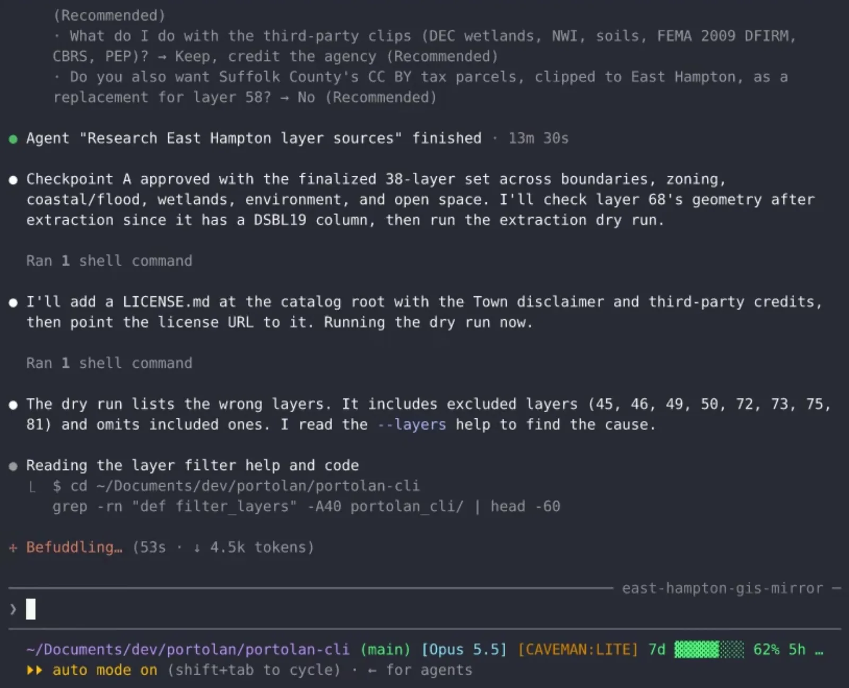Click the 7d status label
Screen dimensions: 849x688
click(x=657, y=649)
